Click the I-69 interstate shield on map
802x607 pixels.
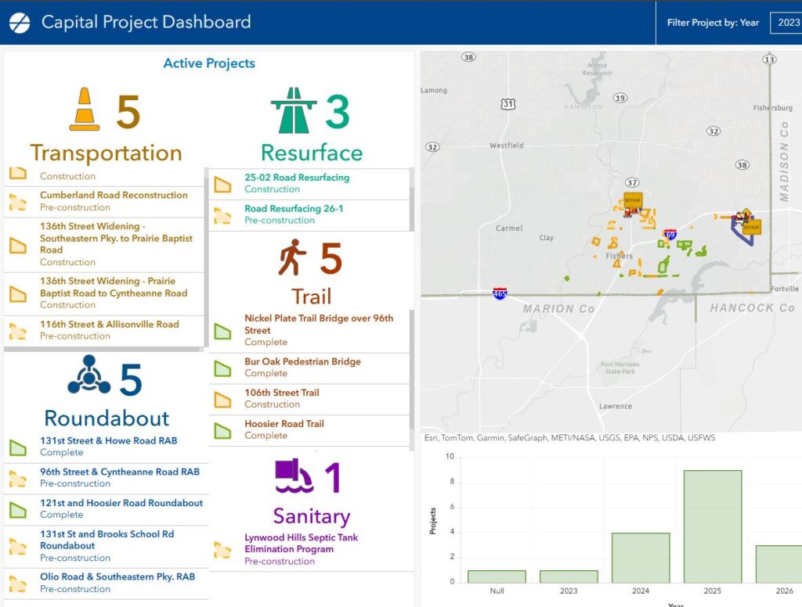coord(670,234)
